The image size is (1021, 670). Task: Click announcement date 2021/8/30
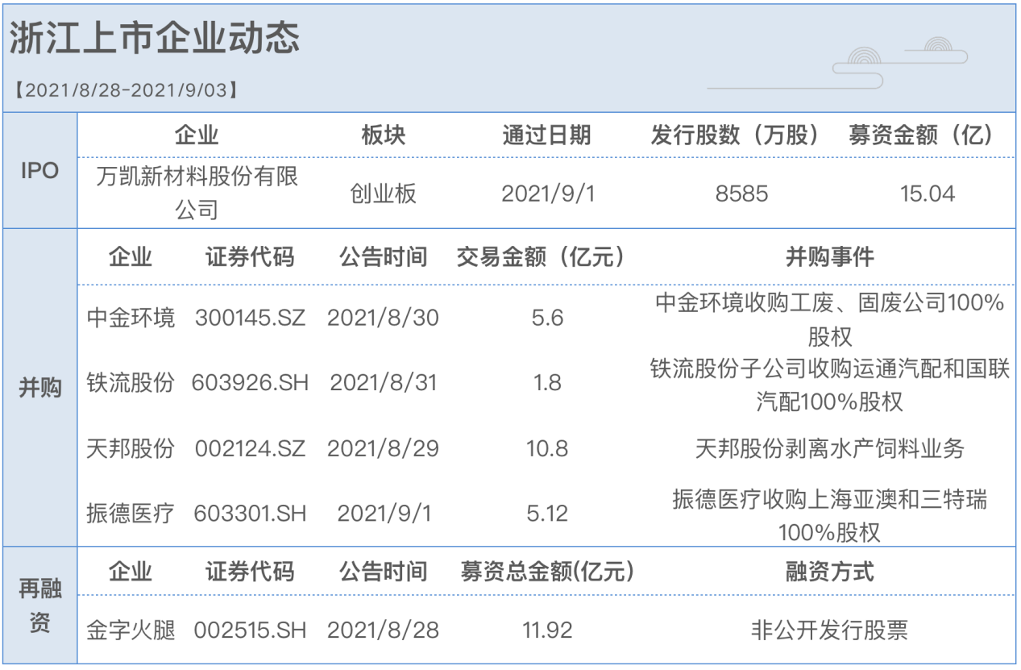click(383, 318)
